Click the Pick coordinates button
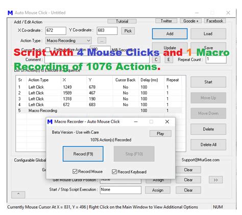The width and height of the screenshot is (242, 215). (128, 31)
